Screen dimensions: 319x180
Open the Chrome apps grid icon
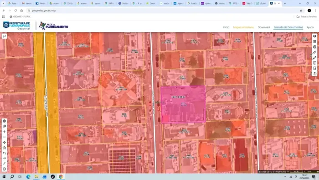(x=3, y=17)
